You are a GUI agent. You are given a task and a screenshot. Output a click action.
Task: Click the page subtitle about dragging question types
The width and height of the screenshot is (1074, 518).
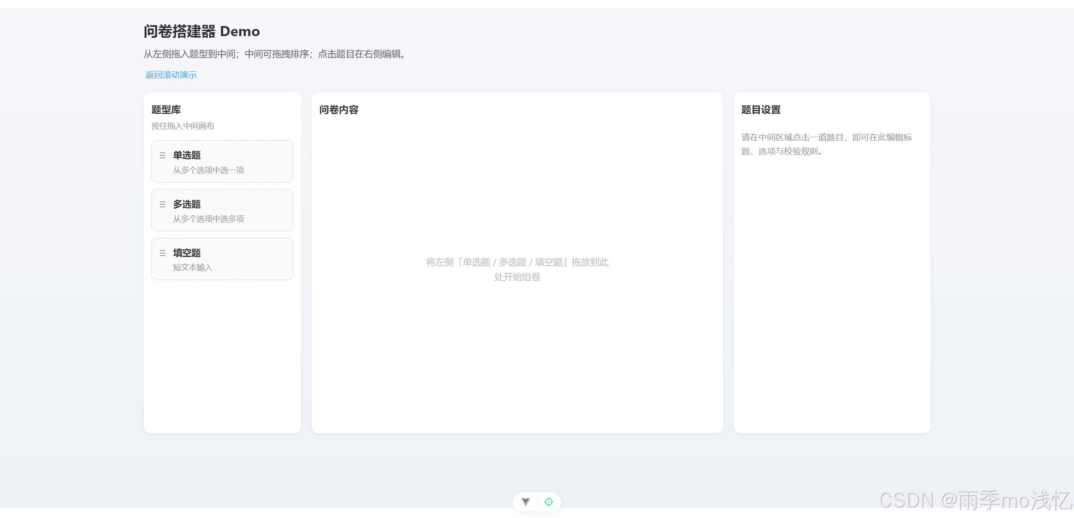coord(275,54)
